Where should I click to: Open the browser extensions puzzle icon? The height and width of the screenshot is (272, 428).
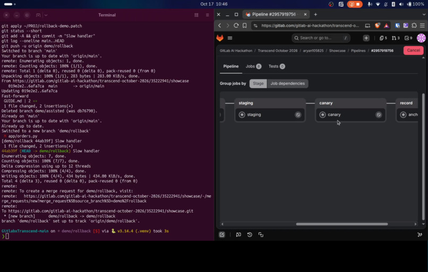tap(414, 25)
